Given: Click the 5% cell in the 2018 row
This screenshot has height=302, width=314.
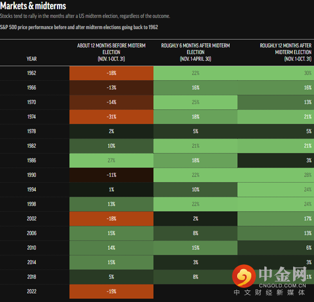Looking at the screenshot, I should click(111, 277).
